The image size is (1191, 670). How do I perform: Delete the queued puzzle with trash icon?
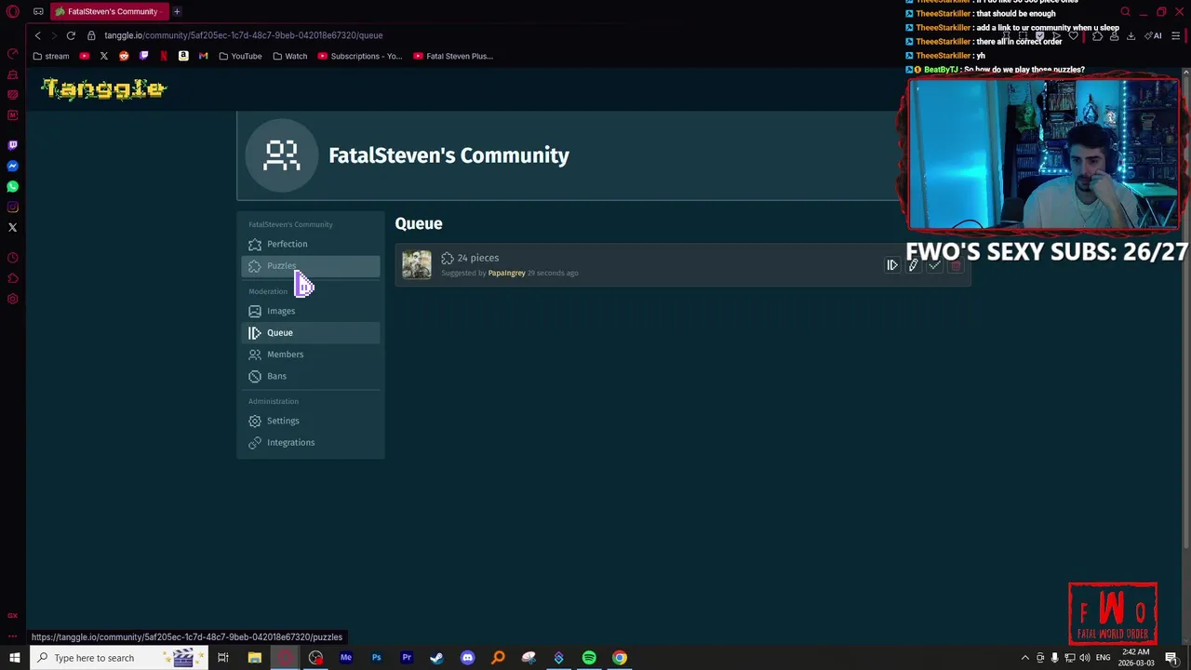pyautogui.click(x=956, y=265)
